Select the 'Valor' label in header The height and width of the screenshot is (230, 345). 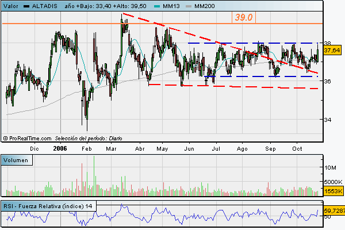[11, 6]
